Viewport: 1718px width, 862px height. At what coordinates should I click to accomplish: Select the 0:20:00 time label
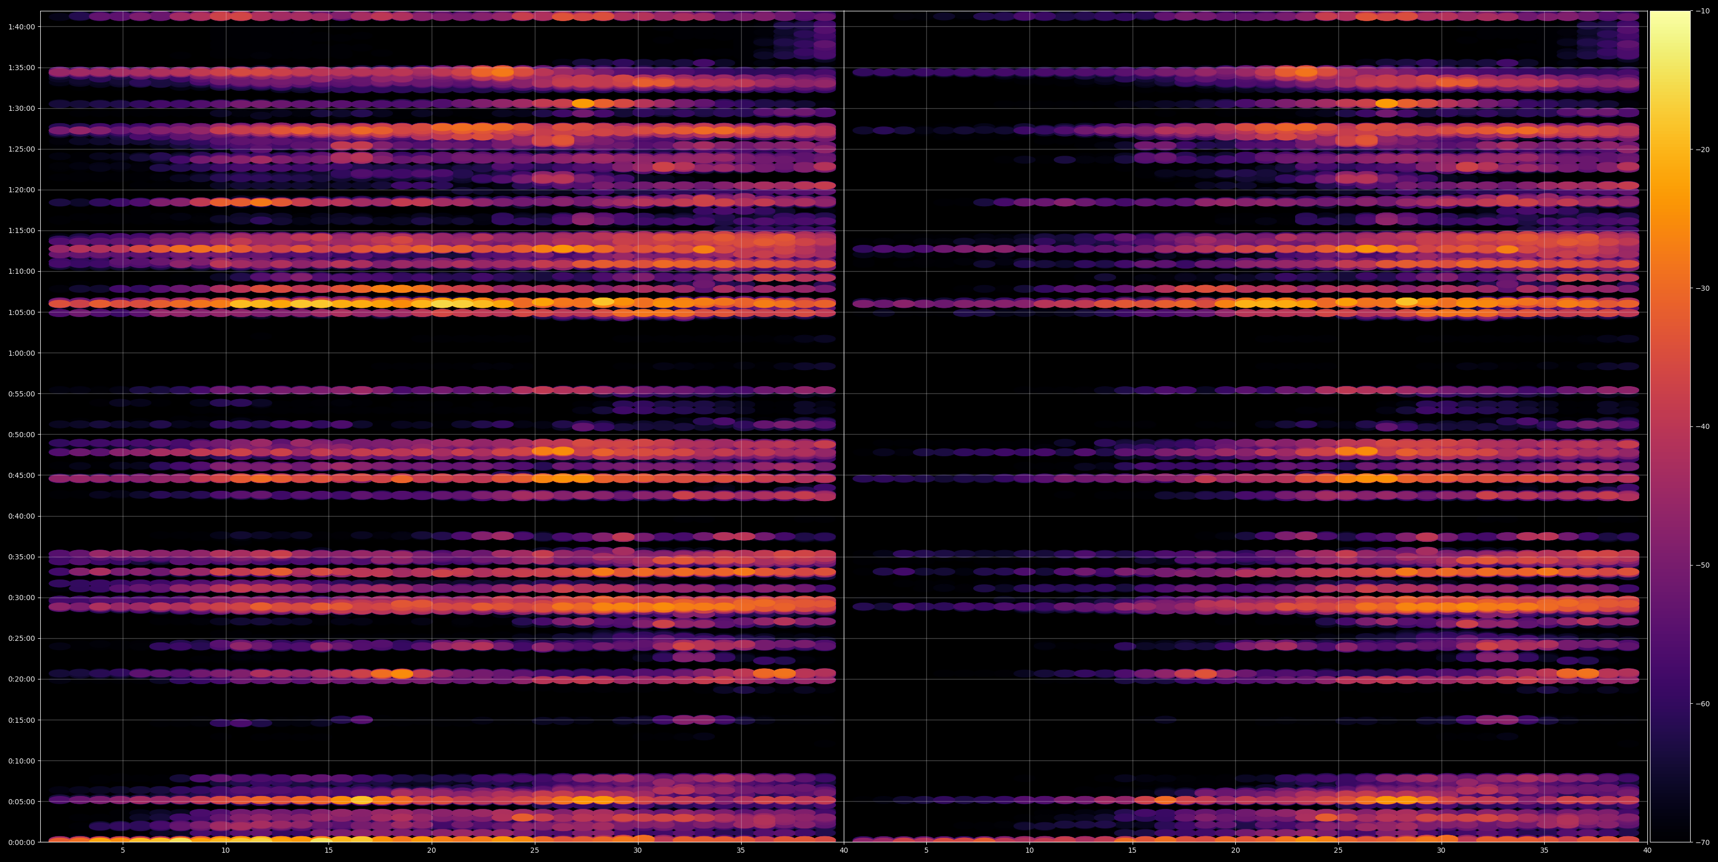click(21, 679)
